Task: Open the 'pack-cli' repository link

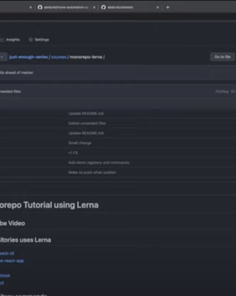Action: click(x=7, y=253)
